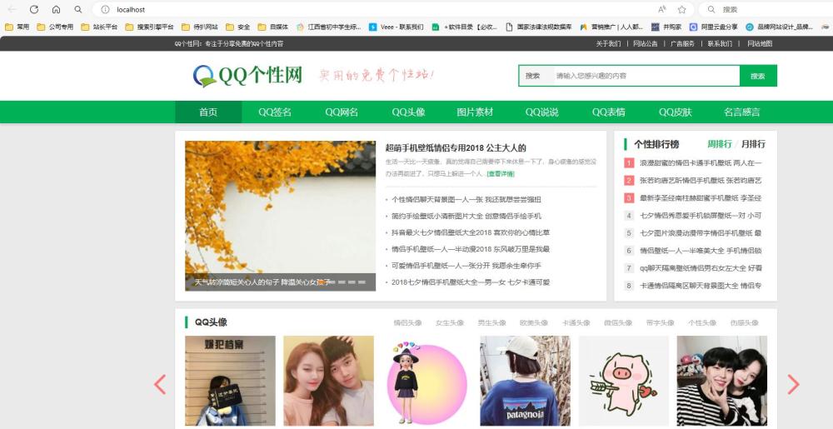Open the patagonia sweatshirt avatar thumbnail

[526, 381]
